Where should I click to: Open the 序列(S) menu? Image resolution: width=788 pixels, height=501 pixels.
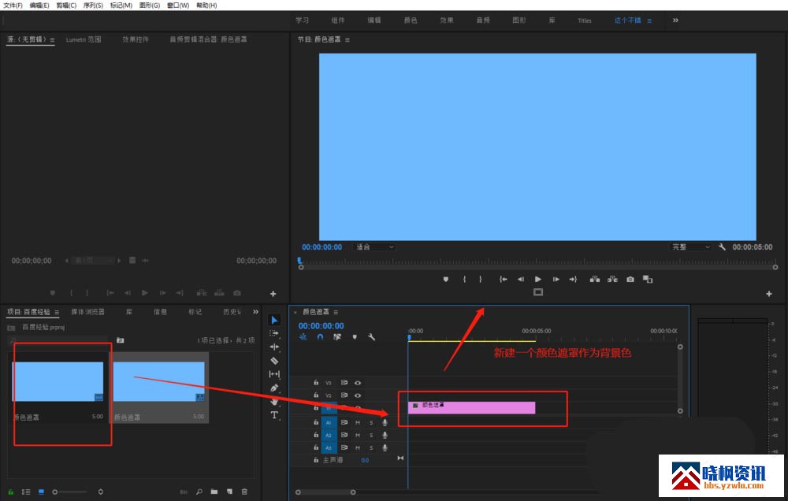(x=93, y=5)
